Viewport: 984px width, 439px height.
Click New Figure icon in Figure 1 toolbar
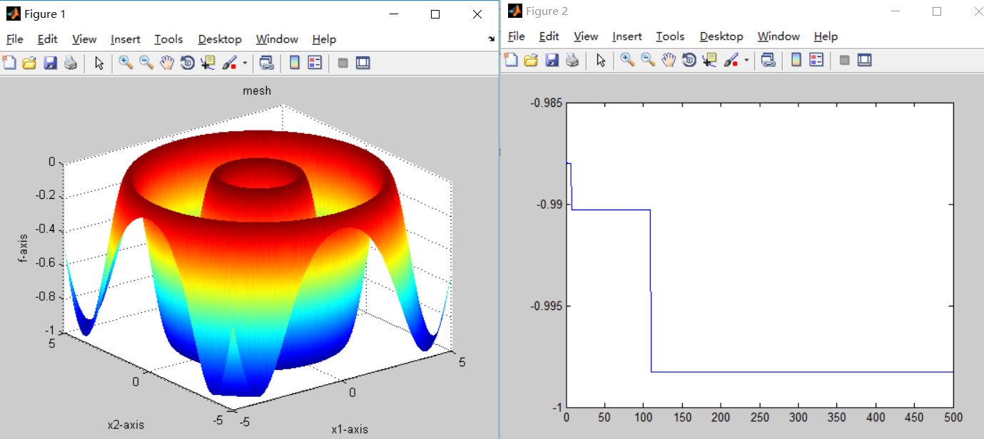(9, 63)
